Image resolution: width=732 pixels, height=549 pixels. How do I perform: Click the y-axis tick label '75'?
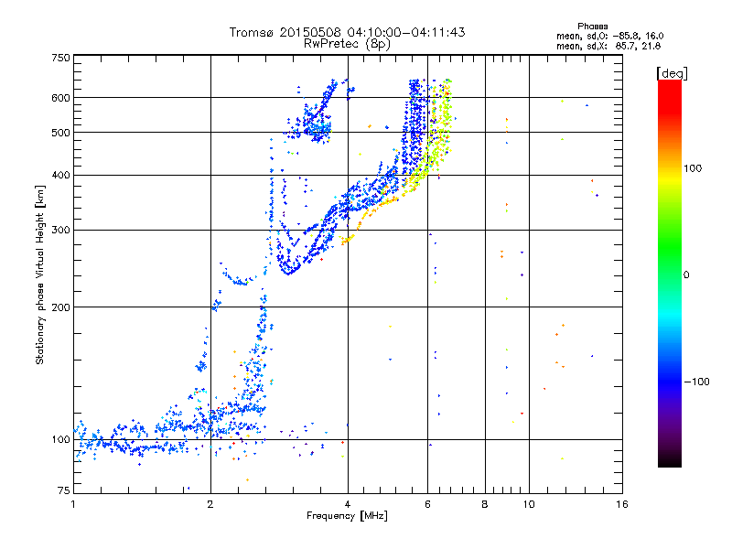pos(64,490)
